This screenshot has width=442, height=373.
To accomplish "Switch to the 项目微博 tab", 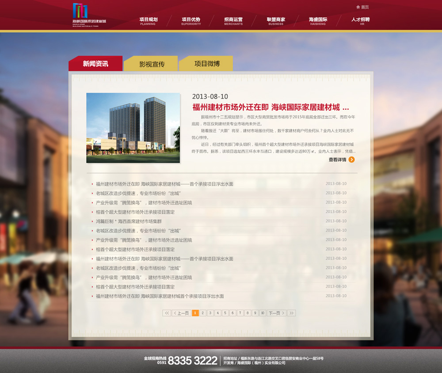I will (207, 64).
